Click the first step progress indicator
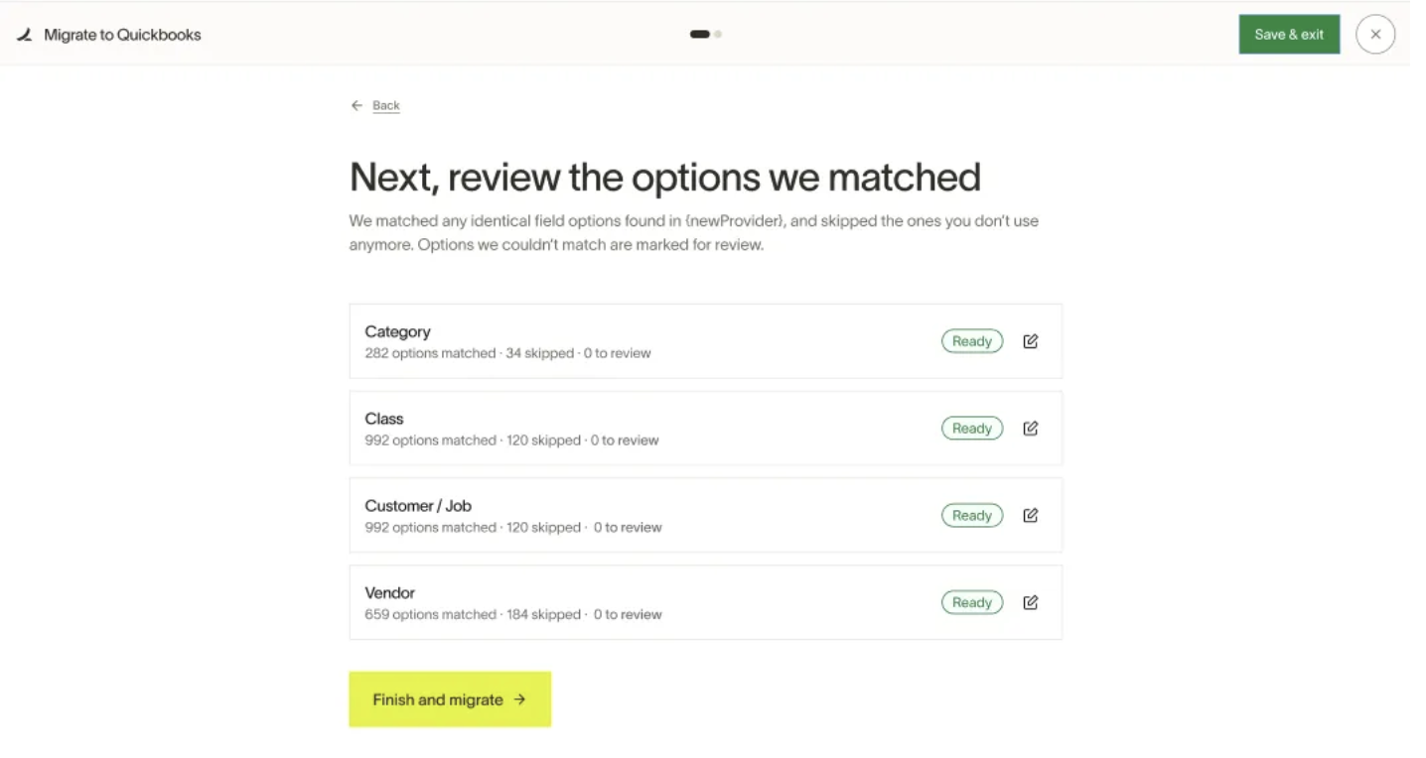The height and width of the screenshot is (758, 1426). tap(700, 34)
